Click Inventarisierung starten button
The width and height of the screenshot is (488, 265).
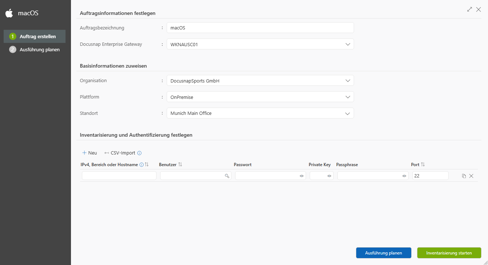pos(449,253)
